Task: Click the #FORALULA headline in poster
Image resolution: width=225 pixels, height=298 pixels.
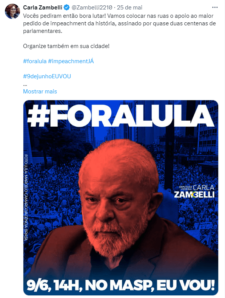Action: pos(121,116)
